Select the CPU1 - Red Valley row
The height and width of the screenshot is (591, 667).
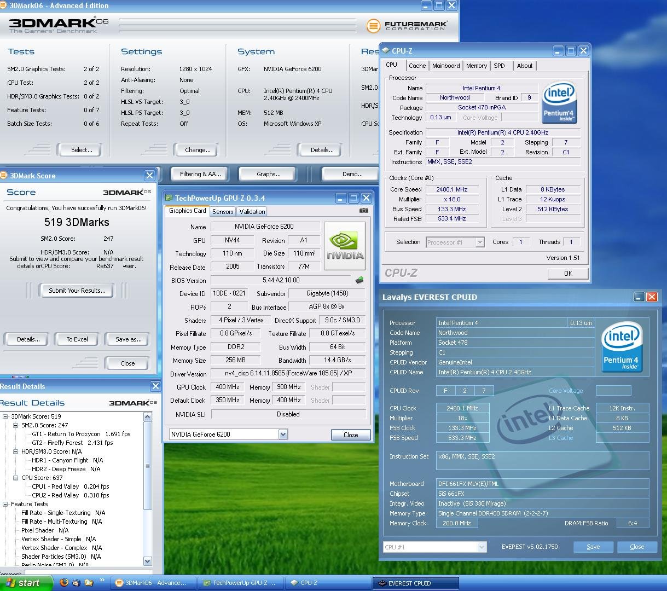[x=71, y=486]
